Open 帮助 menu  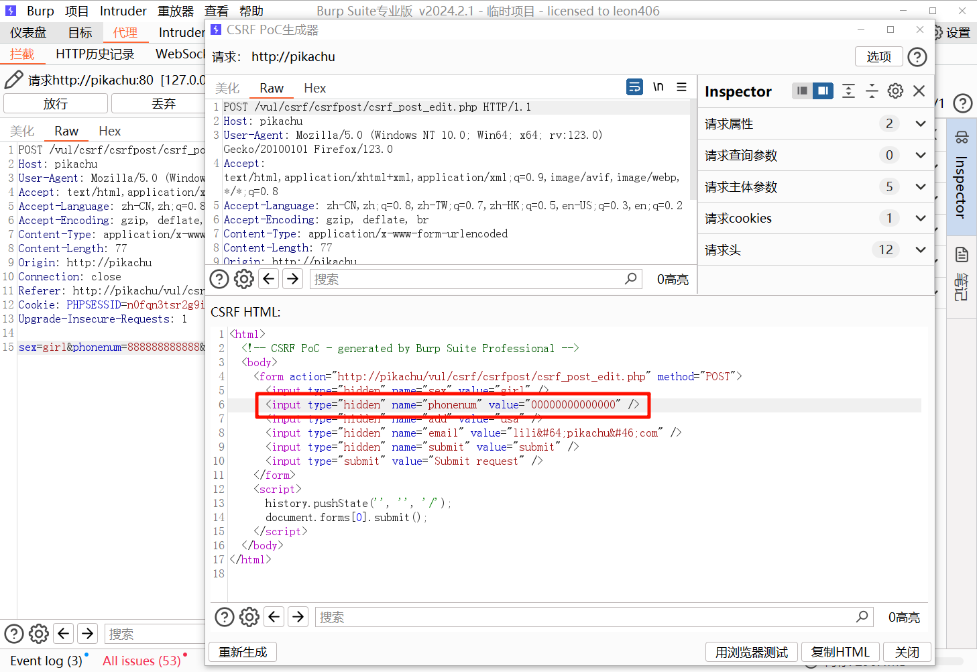pyautogui.click(x=251, y=11)
